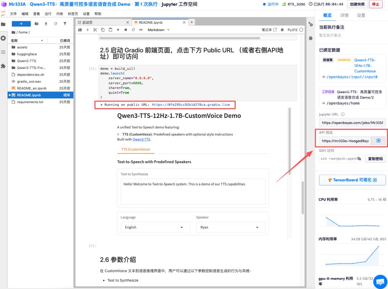Cut selected cell with scissors icon
The width and height of the screenshot is (388, 289).
tap(95, 30)
